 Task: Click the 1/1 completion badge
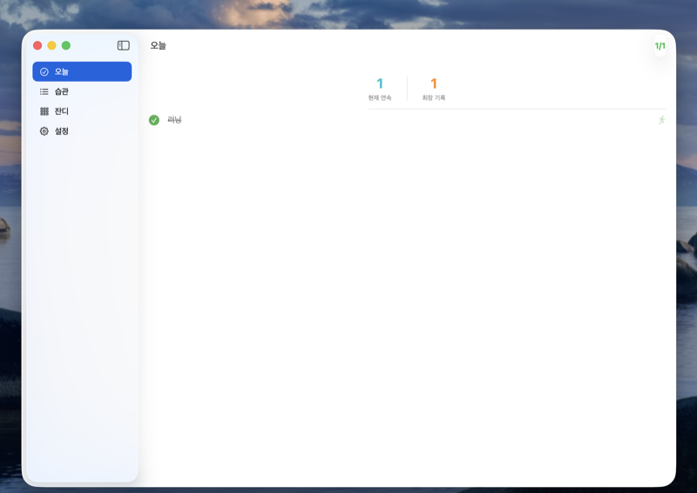(x=660, y=45)
